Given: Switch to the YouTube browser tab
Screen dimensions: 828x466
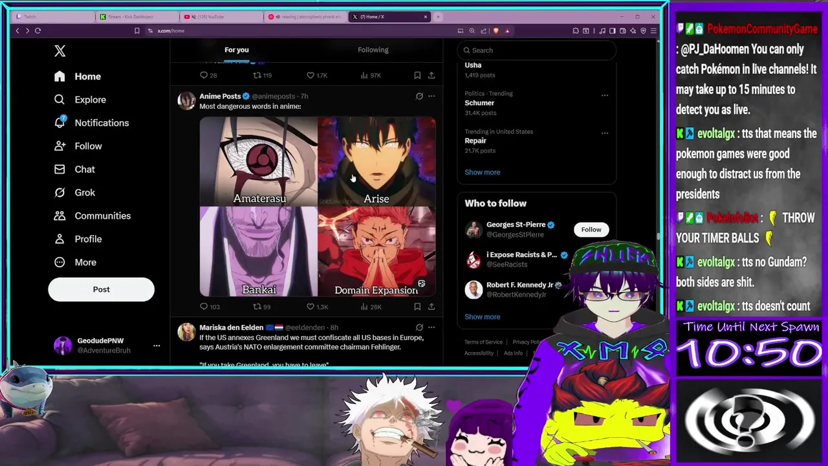Looking at the screenshot, I should (222, 17).
